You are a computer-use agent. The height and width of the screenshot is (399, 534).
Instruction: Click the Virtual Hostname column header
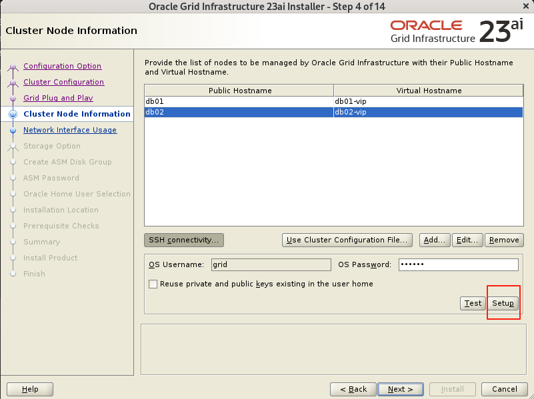(429, 91)
